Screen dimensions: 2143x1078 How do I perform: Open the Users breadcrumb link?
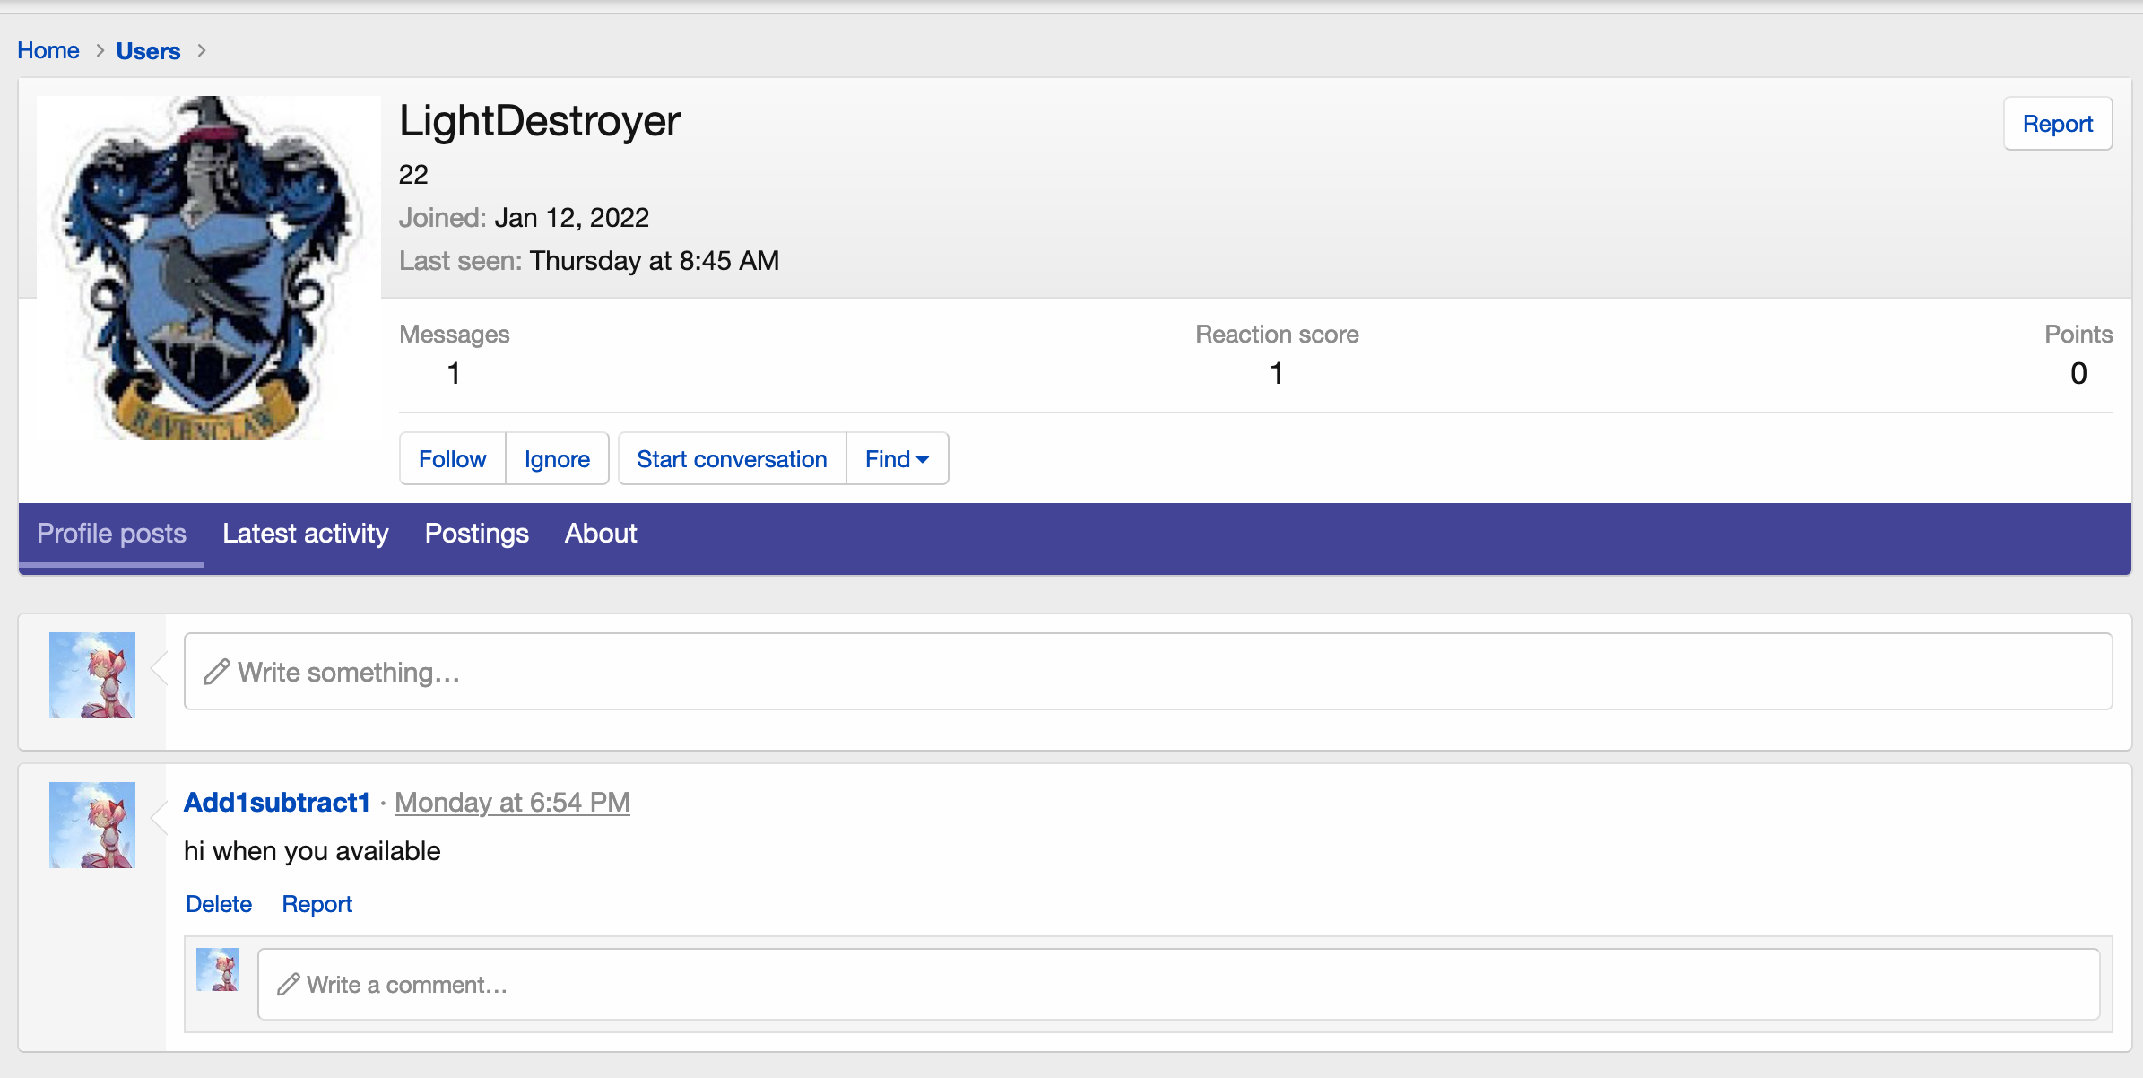click(x=148, y=51)
